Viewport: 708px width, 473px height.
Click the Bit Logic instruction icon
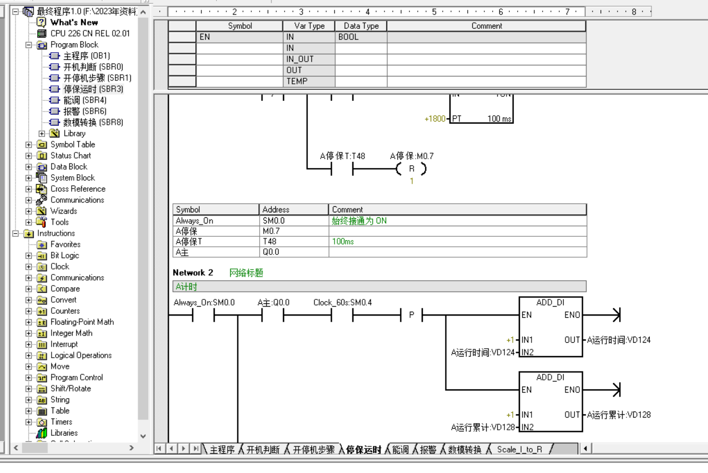pyautogui.click(x=42, y=255)
